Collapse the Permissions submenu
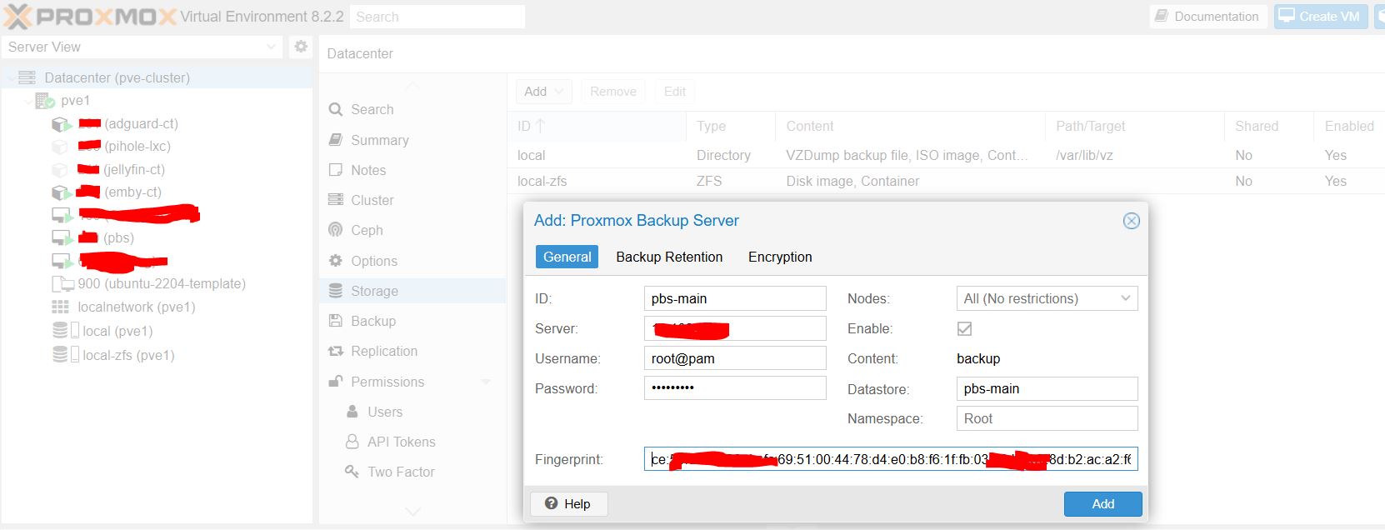Screen dimensions: 1385x530 coord(486,382)
